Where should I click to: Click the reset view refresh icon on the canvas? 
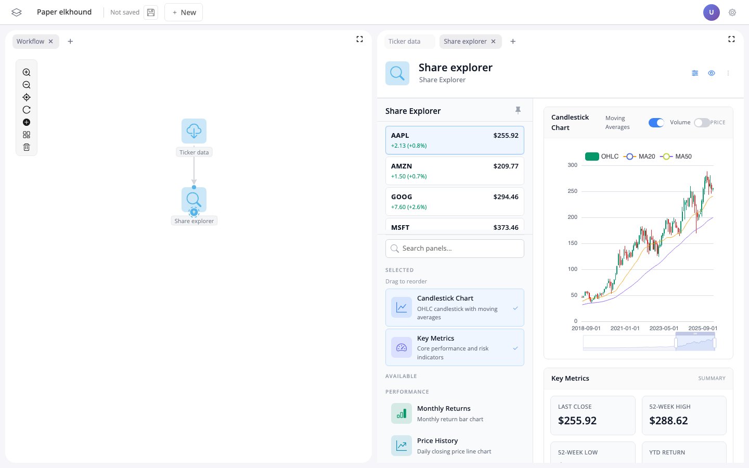[27, 110]
